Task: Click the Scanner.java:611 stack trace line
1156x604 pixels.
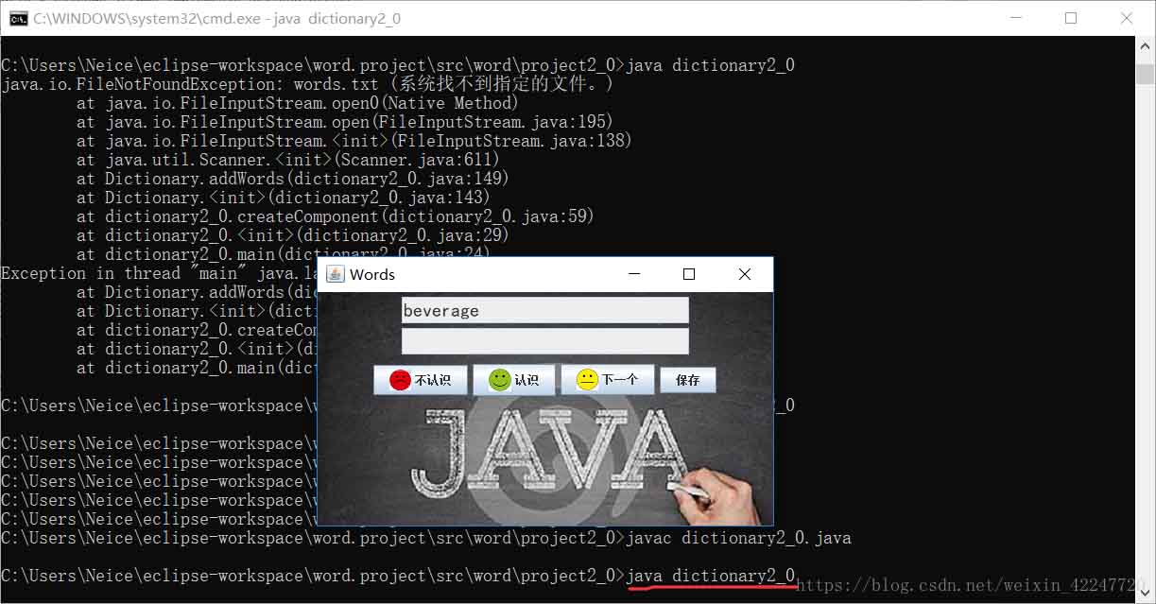Action: coord(288,160)
